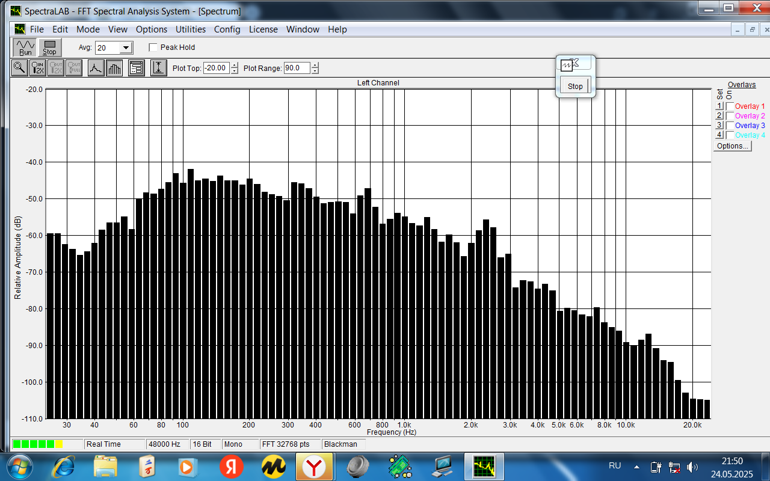Increase Plot Top with the up arrow

coord(234,66)
